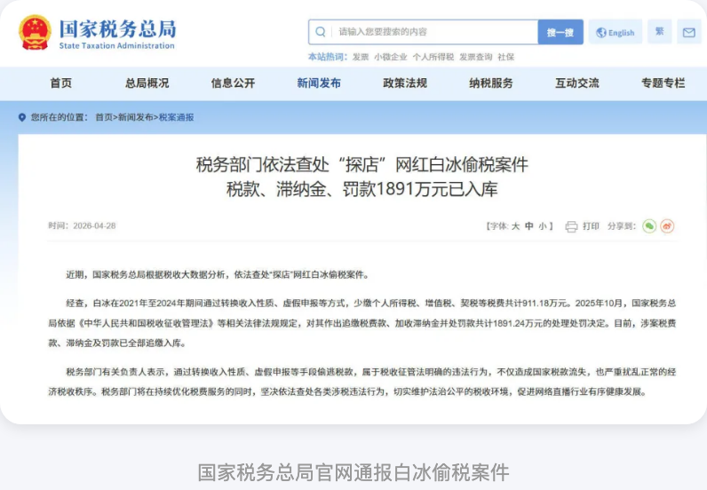Click the caption 国家税务总局官网通报白冰偷税案件
This screenshot has width=707, height=490.
coord(353,472)
